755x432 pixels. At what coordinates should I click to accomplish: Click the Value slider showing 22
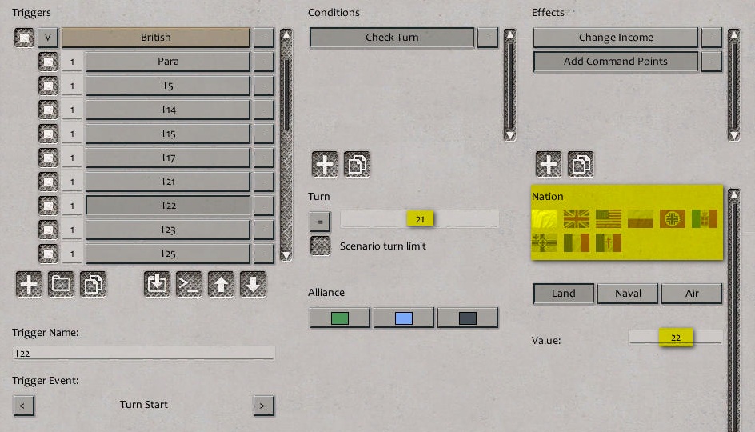click(676, 337)
